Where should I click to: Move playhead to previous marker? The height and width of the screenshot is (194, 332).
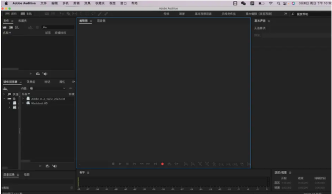(134, 164)
